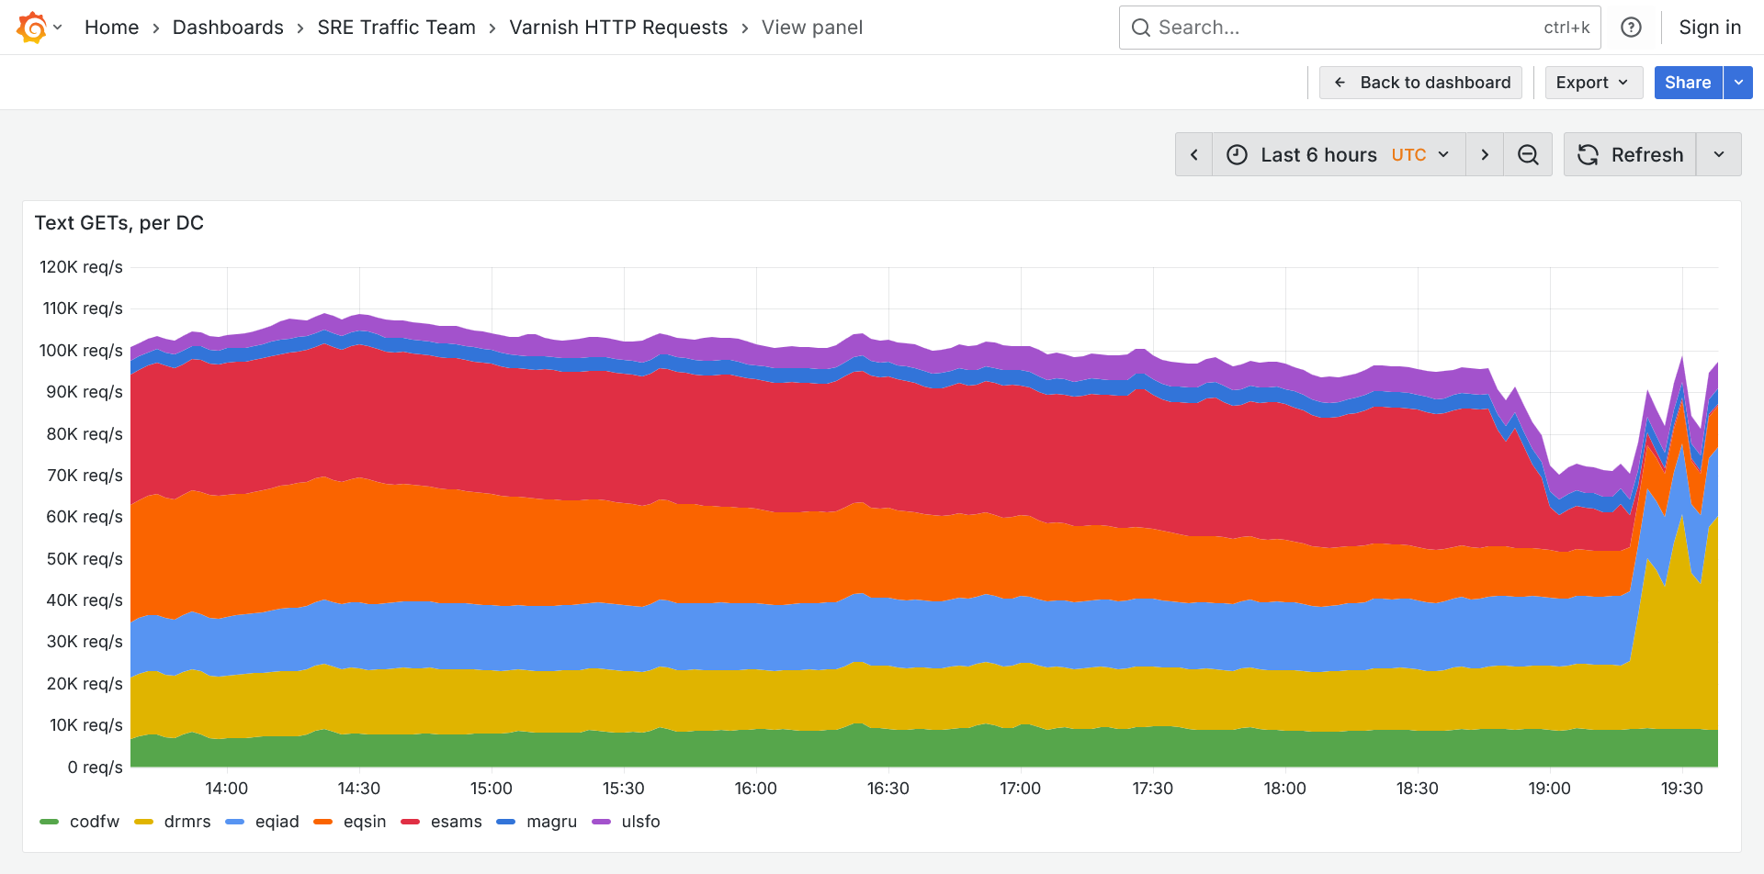Toggle codfw series in legend
The width and height of the screenshot is (1764, 874).
[x=94, y=822]
